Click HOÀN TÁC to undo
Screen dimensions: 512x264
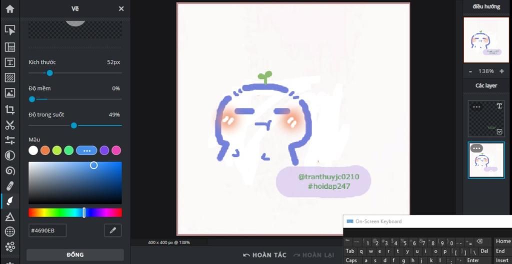point(265,255)
